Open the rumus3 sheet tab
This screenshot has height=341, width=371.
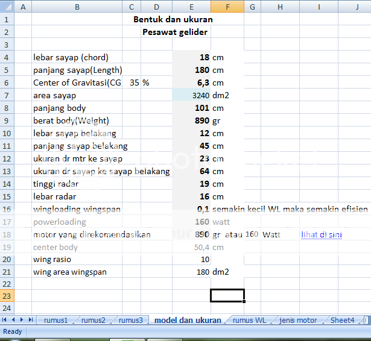(131, 320)
